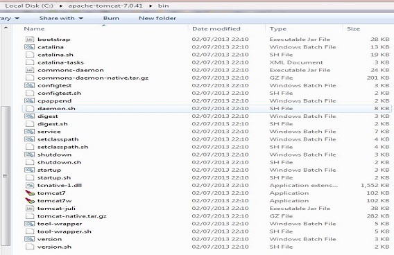394x255 pixels.
Task: Click the version batch file icon
Action: 29,239
